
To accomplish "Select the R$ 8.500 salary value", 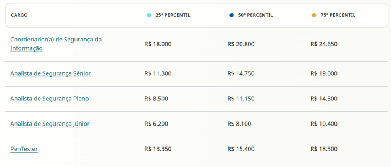I will [x=156, y=99].
